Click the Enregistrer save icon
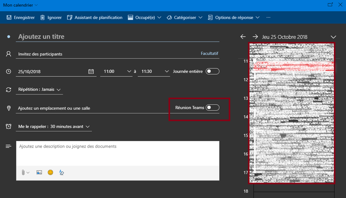 (x=9, y=17)
